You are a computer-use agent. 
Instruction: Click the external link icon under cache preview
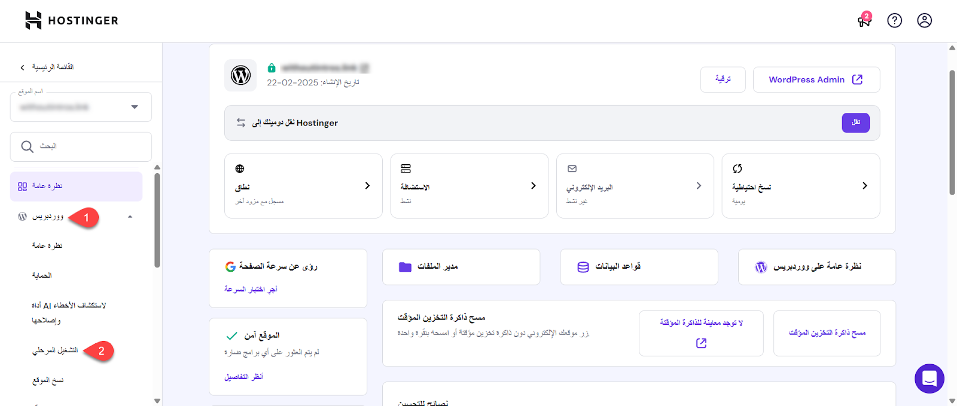[x=701, y=343]
